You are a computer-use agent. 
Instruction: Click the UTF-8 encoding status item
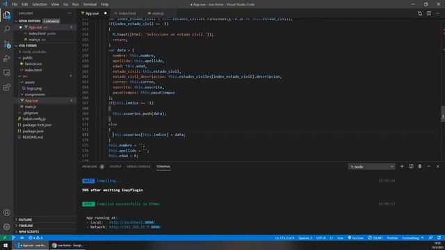click(321, 237)
